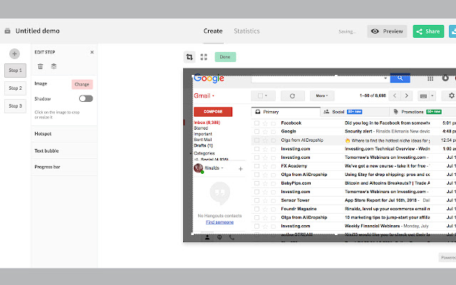456x285 pixels.
Task: Click the blue Gmail search button
Action: click(x=400, y=78)
